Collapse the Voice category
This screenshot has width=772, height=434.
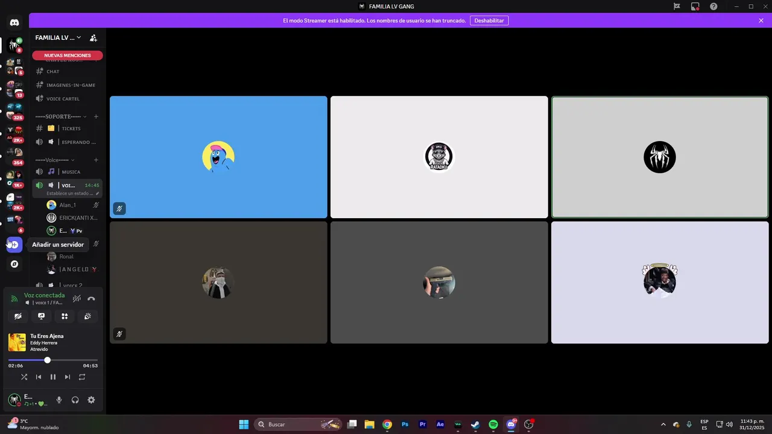point(55,160)
